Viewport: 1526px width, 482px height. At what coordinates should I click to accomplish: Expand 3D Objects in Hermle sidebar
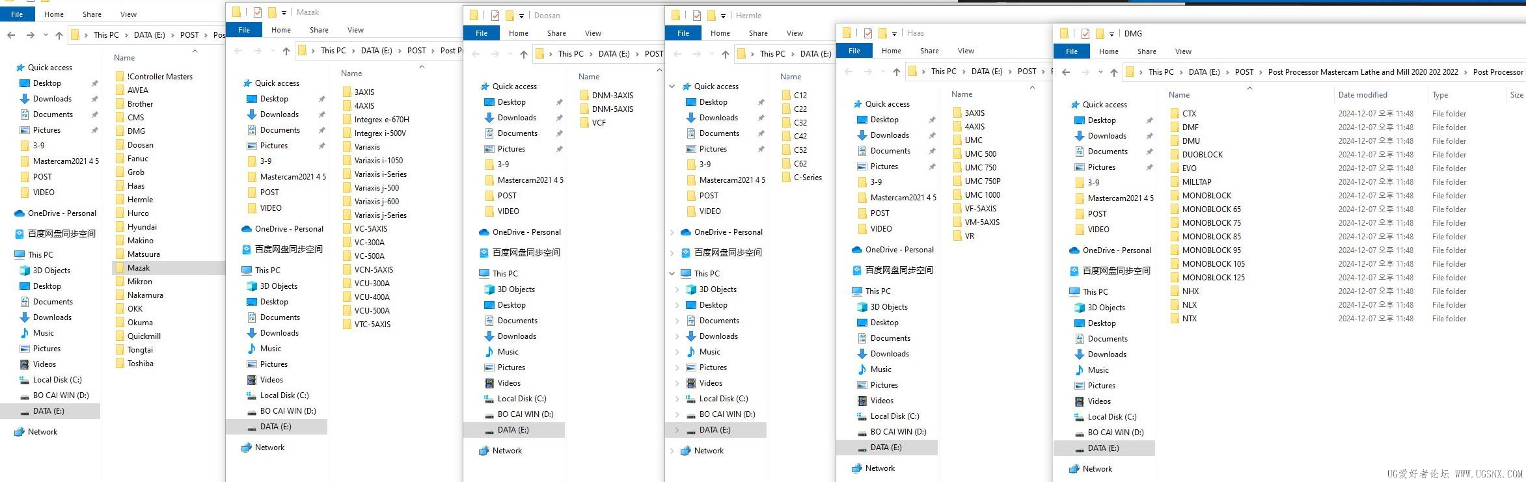[x=677, y=289]
